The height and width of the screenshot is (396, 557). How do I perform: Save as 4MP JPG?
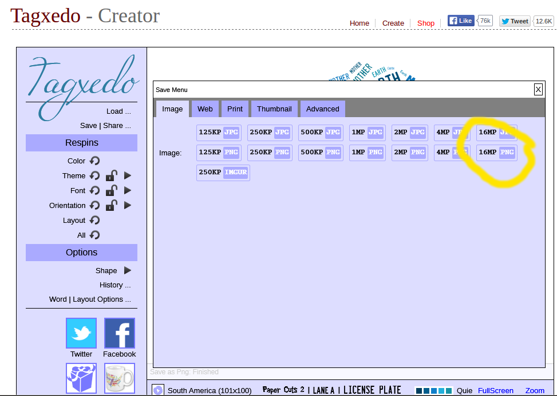[x=452, y=133]
